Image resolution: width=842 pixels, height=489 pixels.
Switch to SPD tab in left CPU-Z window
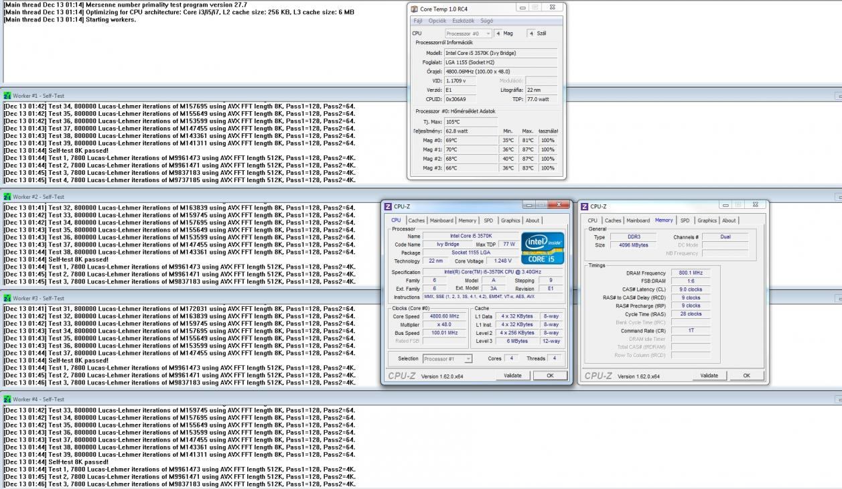point(488,220)
